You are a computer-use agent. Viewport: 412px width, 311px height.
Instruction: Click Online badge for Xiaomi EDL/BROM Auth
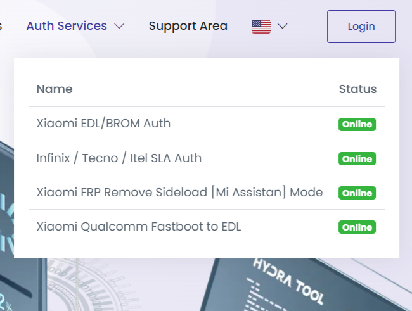(x=357, y=124)
